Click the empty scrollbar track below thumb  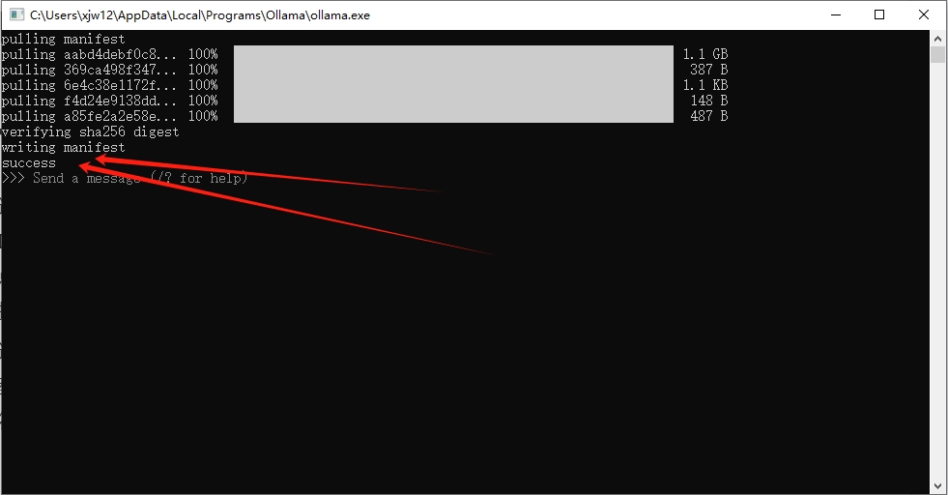pyautogui.click(x=937, y=273)
